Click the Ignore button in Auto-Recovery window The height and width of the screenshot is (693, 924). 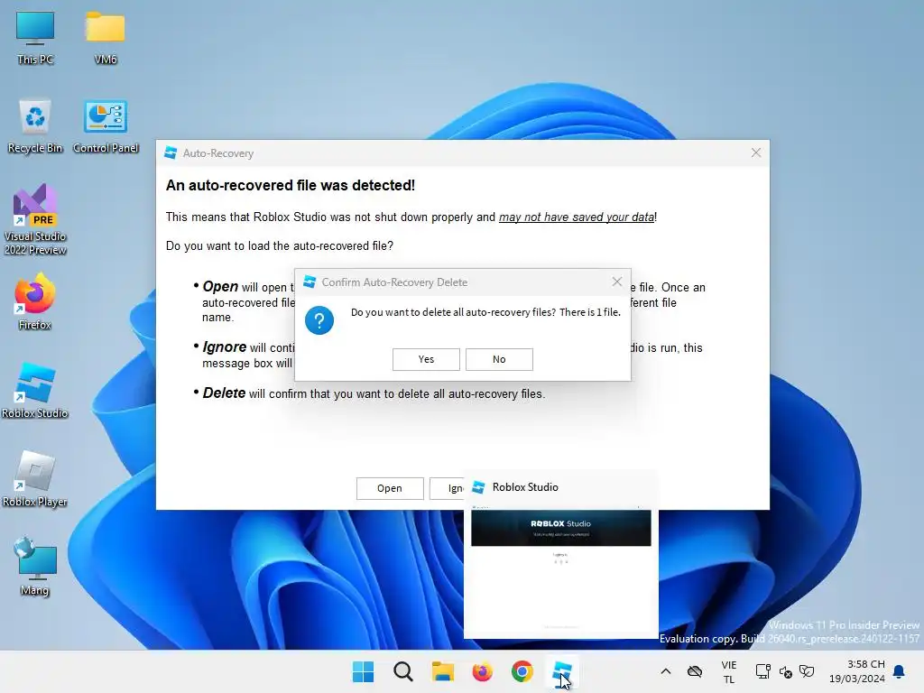click(x=448, y=488)
